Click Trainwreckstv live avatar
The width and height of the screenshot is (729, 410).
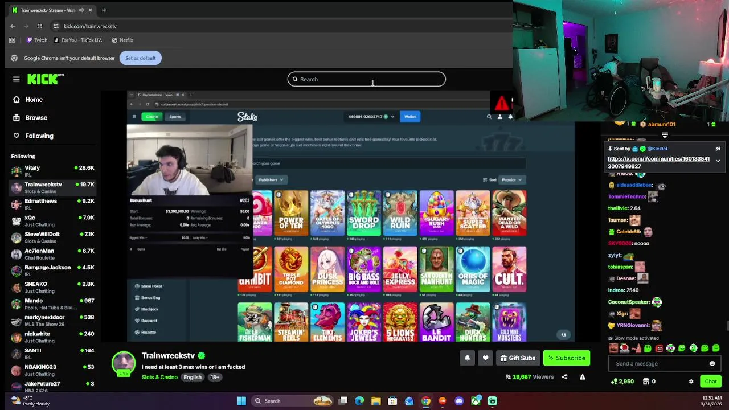124,364
